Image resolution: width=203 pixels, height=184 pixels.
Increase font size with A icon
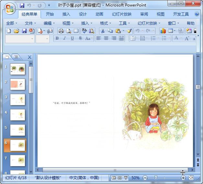tap(187, 38)
